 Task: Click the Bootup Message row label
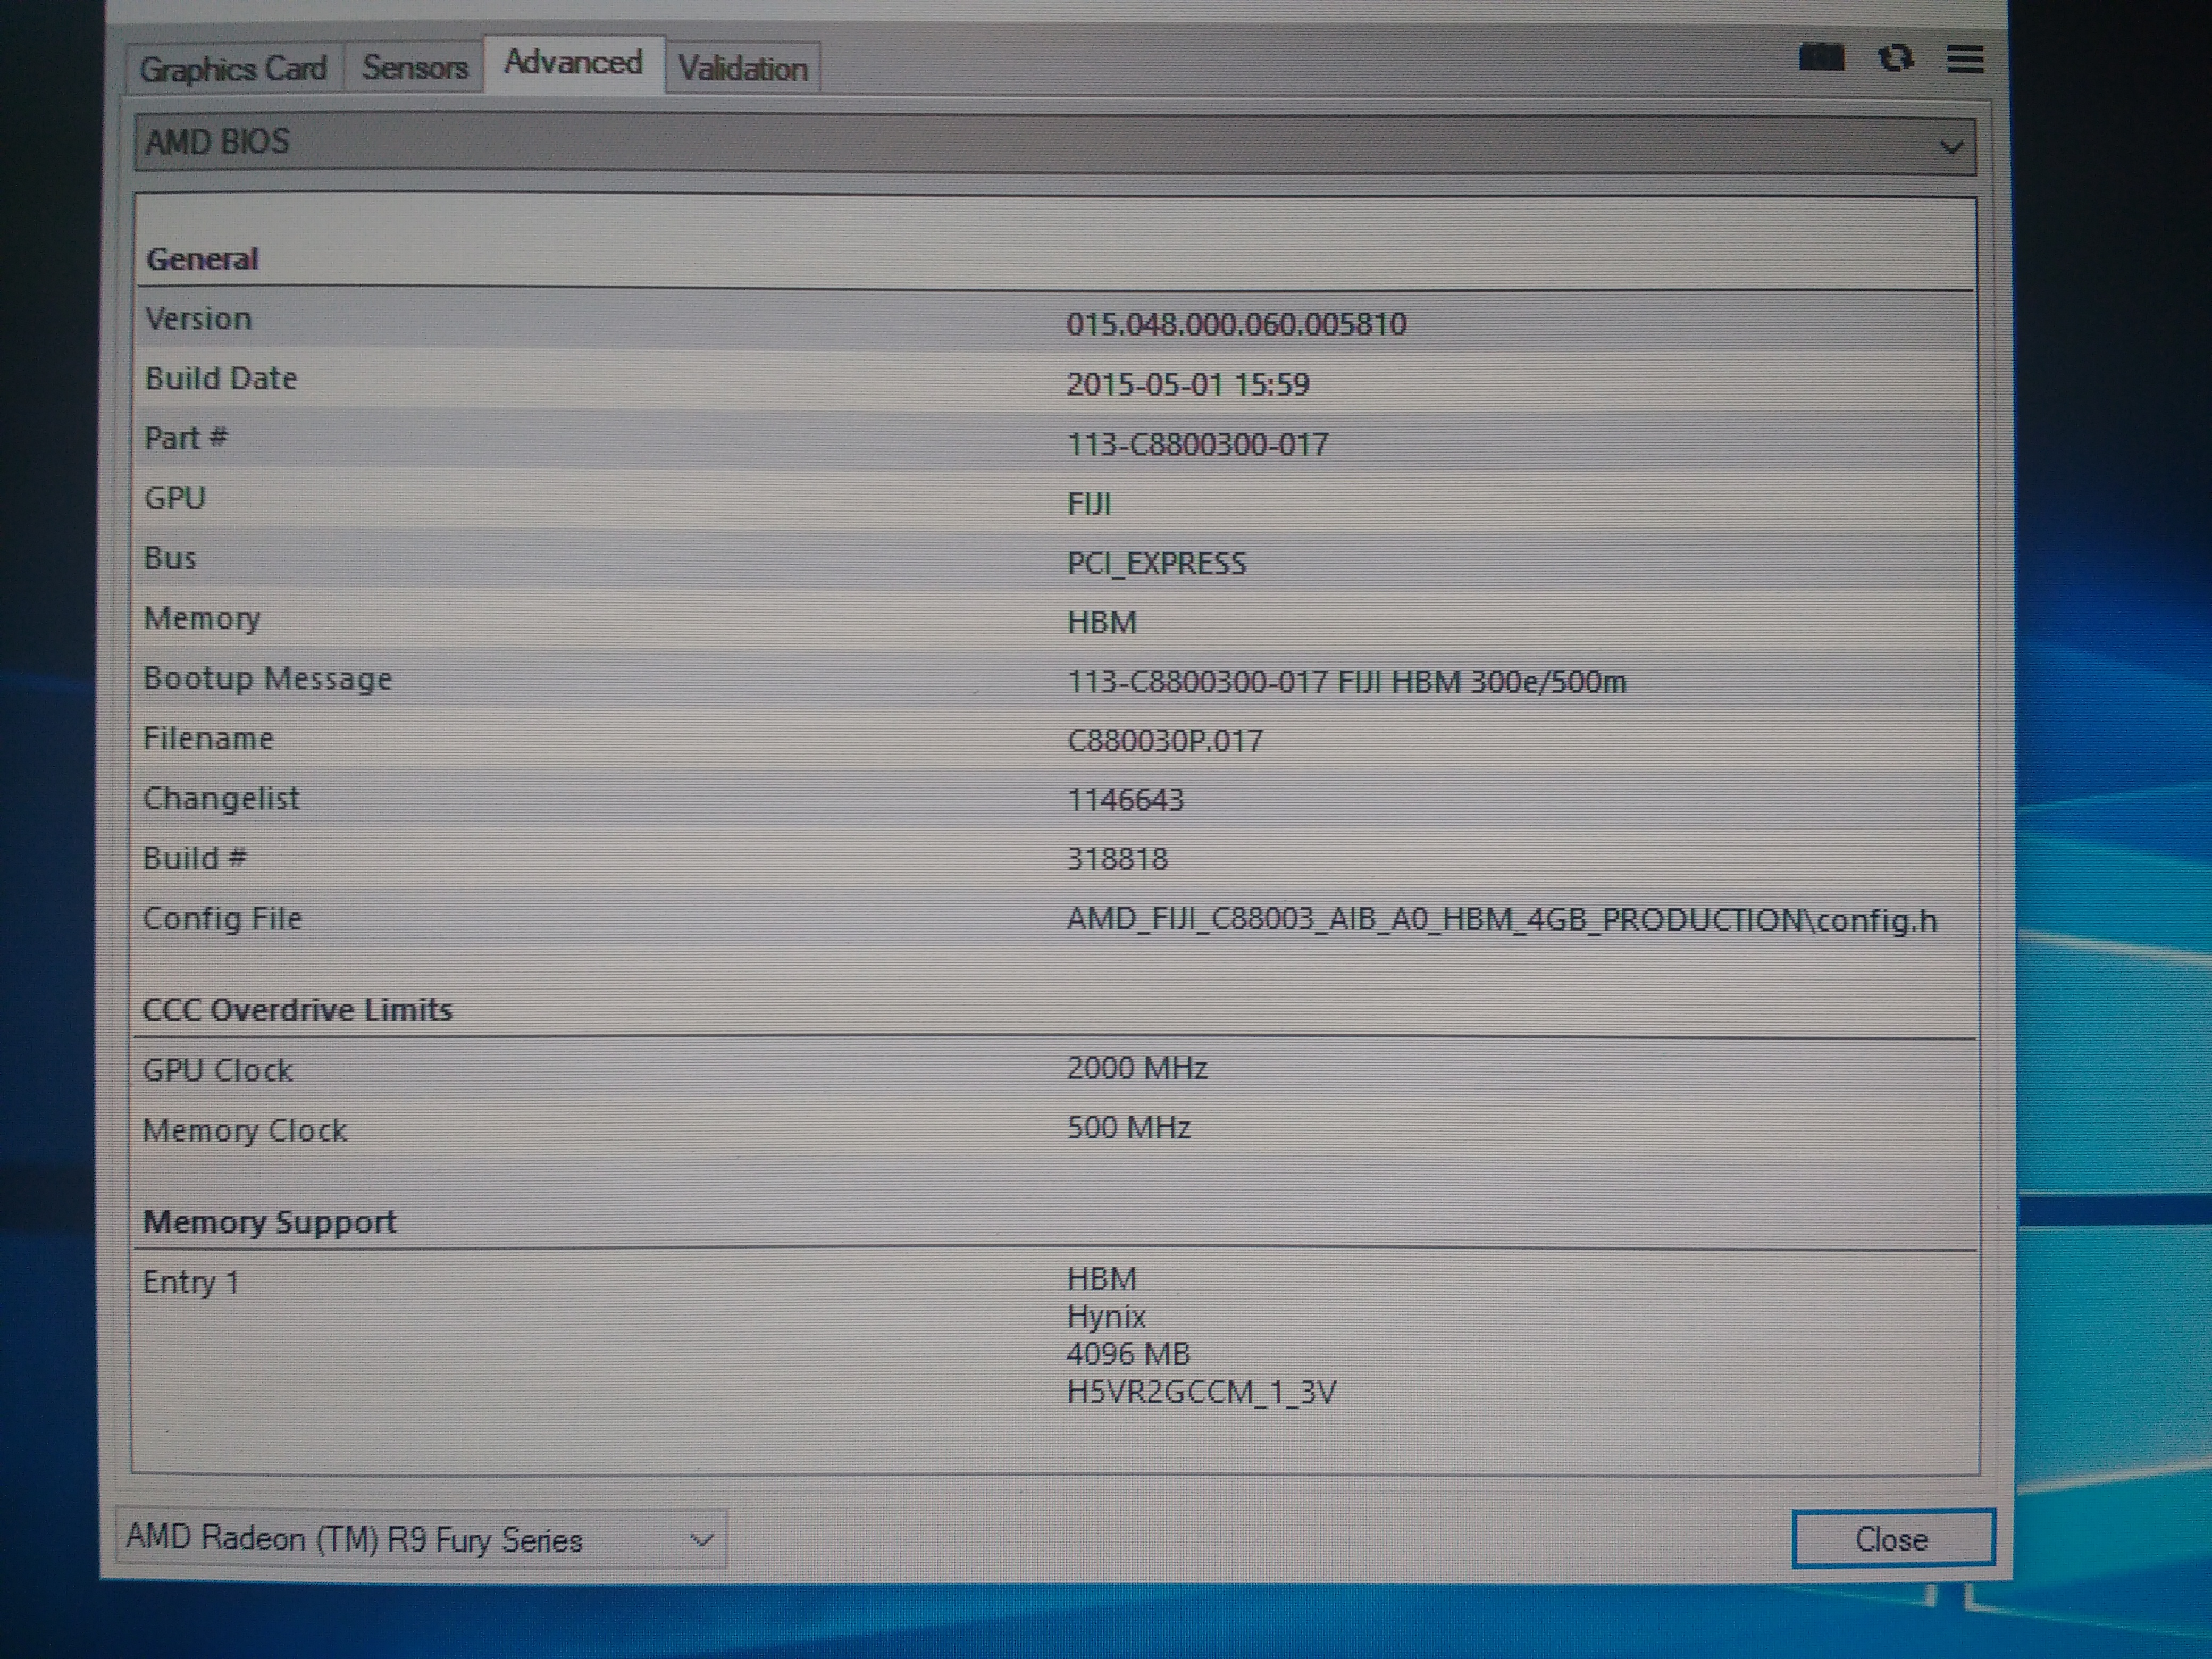(x=268, y=679)
